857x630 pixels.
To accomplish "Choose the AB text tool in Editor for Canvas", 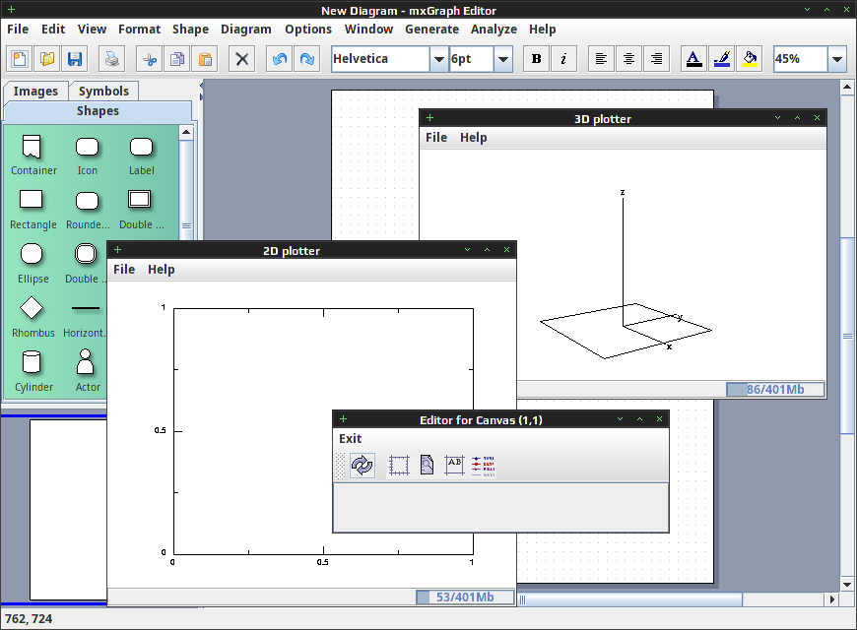I will [x=454, y=466].
